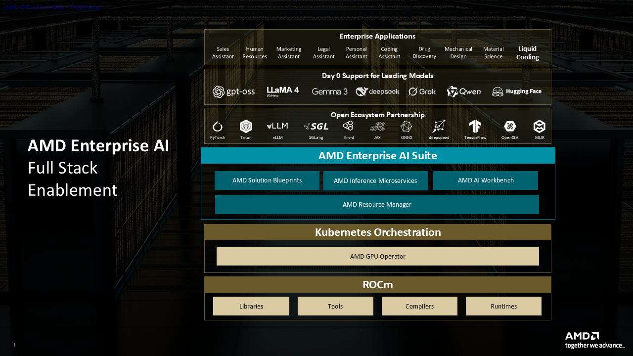Select the deepseek logo
The image size is (633, 356).
(x=377, y=91)
